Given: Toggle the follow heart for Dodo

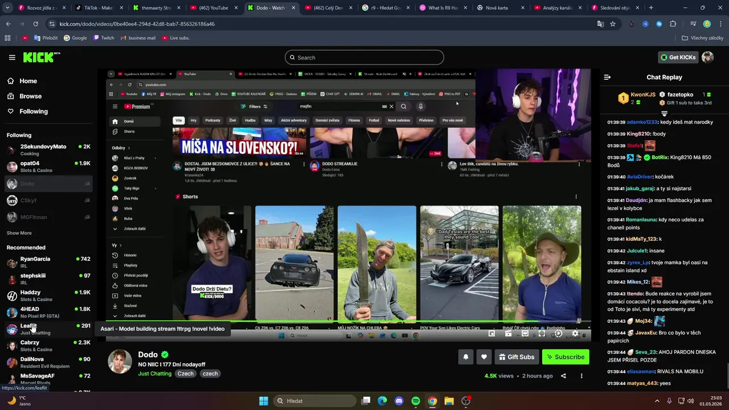Looking at the screenshot, I should tap(484, 357).
